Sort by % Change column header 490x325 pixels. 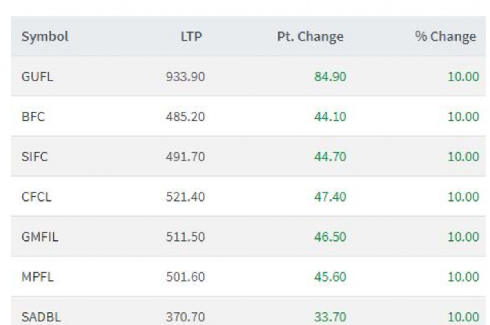pyautogui.click(x=445, y=37)
